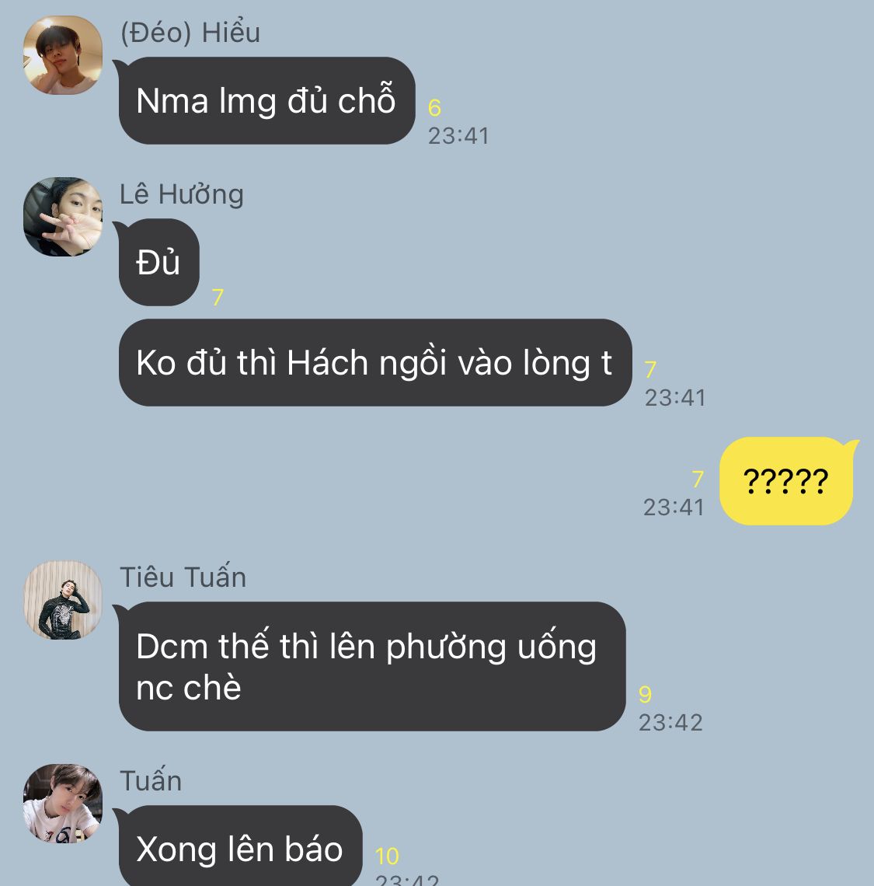Open Lê Hưởng's profile avatar

(x=63, y=216)
